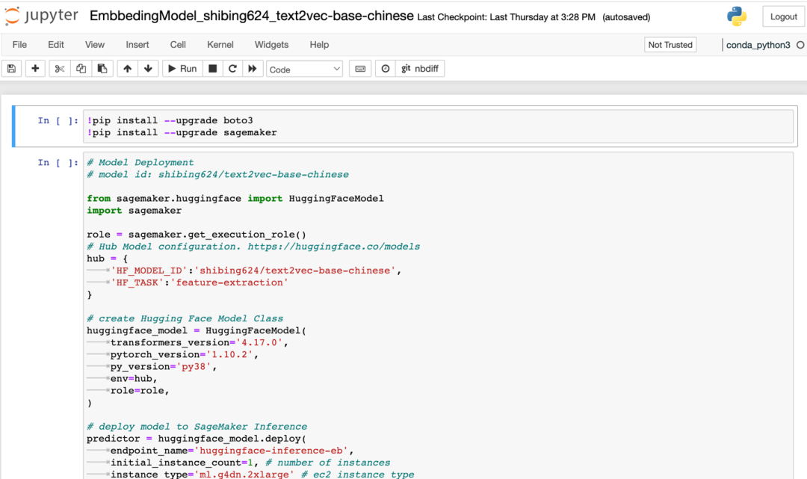807x479 pixels.
Task: Move selected cell down arrow
Action: coord(148,69)
